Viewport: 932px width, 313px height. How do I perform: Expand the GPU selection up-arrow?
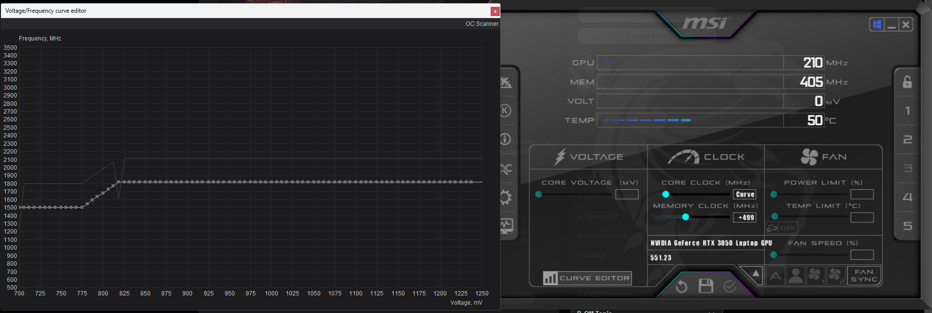click(755, 274)
